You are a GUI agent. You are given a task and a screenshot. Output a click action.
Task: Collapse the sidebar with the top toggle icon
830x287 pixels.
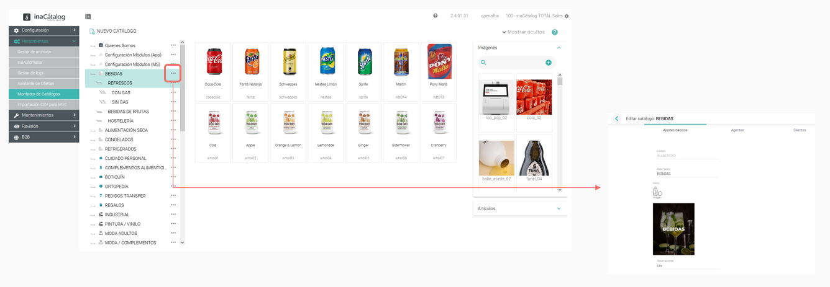(x=88, y=17)
